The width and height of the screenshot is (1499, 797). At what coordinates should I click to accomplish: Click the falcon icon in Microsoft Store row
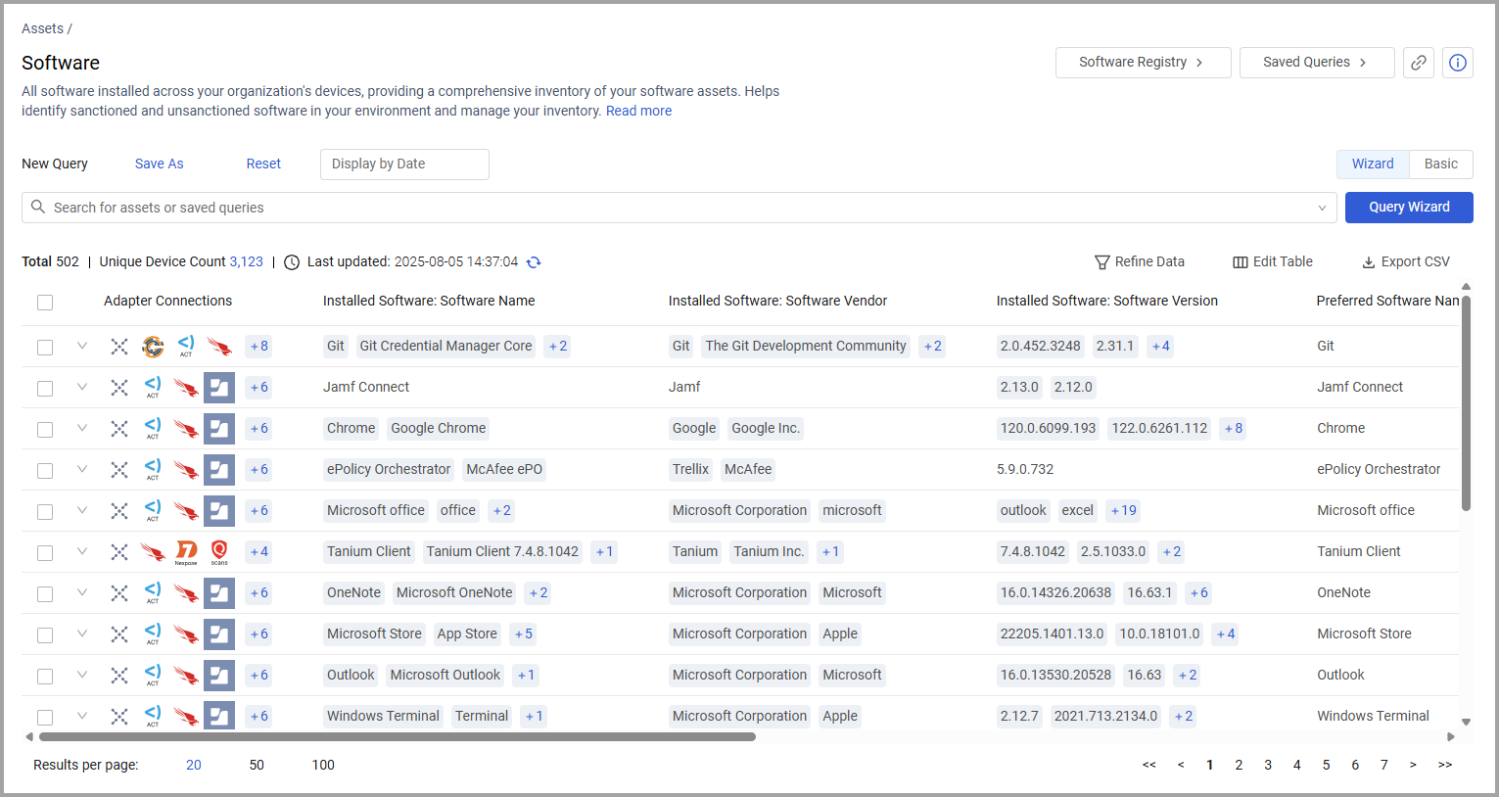click(186, 634)
